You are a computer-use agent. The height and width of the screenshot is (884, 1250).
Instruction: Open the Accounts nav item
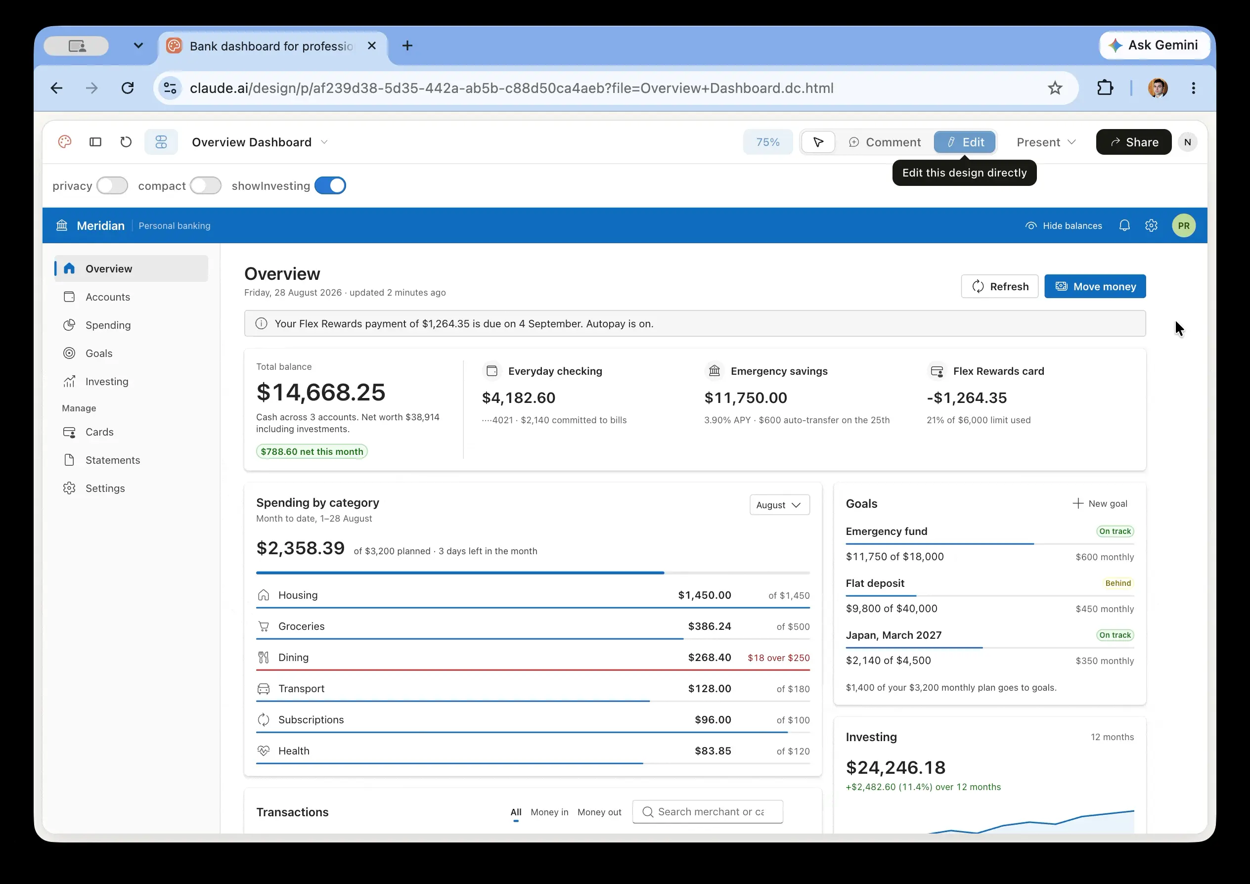pos(131,297)
